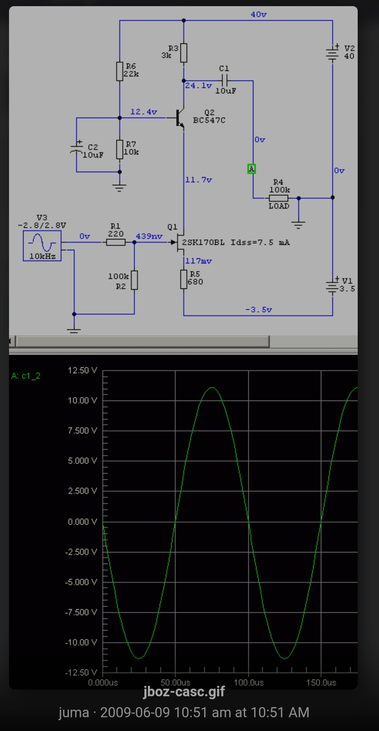The height and width of the screenshot is (731, 379).
Task: Click the 10.00 V axis label
Action: click(83, 400)
